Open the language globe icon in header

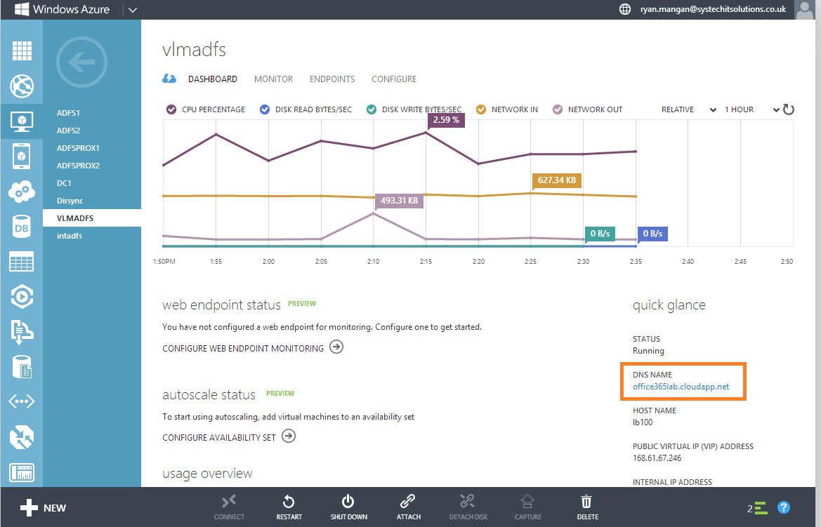coord(624,9)
